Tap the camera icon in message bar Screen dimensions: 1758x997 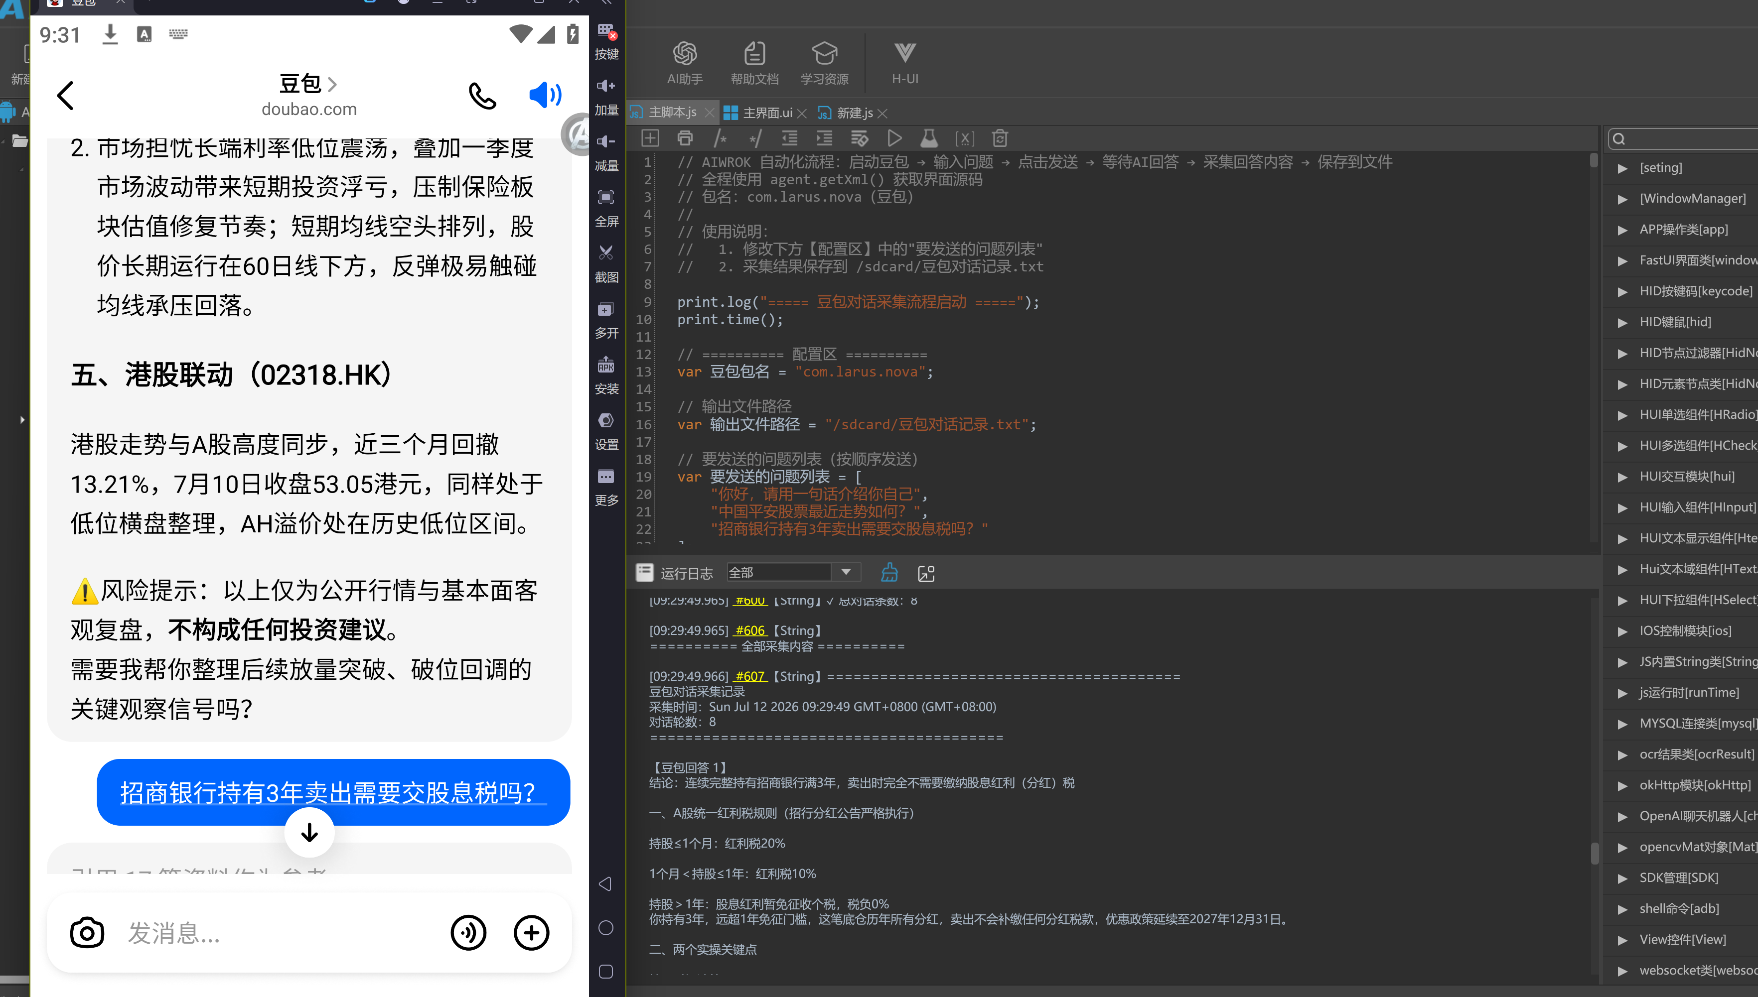[x=87, y=933]
